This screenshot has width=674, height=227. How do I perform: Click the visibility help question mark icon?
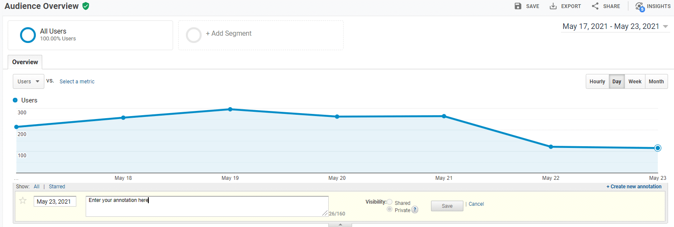click(415, 210)
